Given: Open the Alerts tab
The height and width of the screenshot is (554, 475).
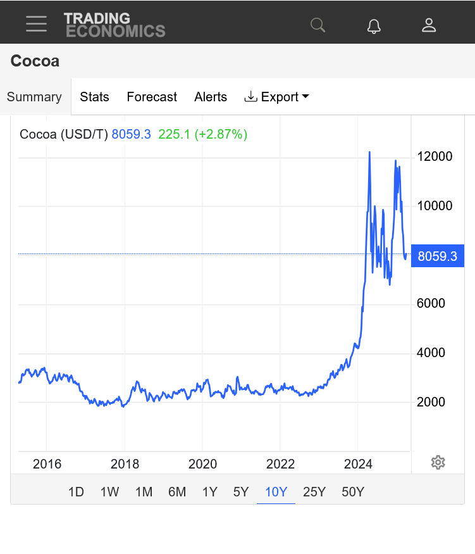Looking at the screenshot, I should tap(211, 97).
